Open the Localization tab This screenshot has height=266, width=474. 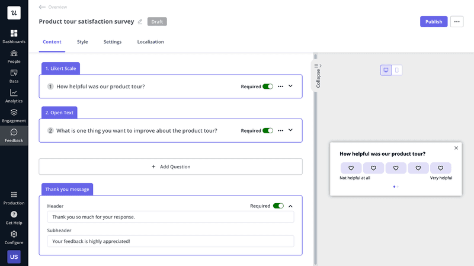point(150,42)
